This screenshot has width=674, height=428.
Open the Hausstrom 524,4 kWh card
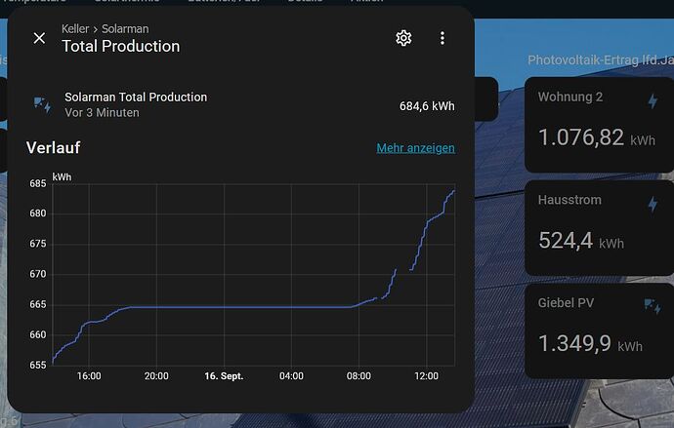(599, 228)
